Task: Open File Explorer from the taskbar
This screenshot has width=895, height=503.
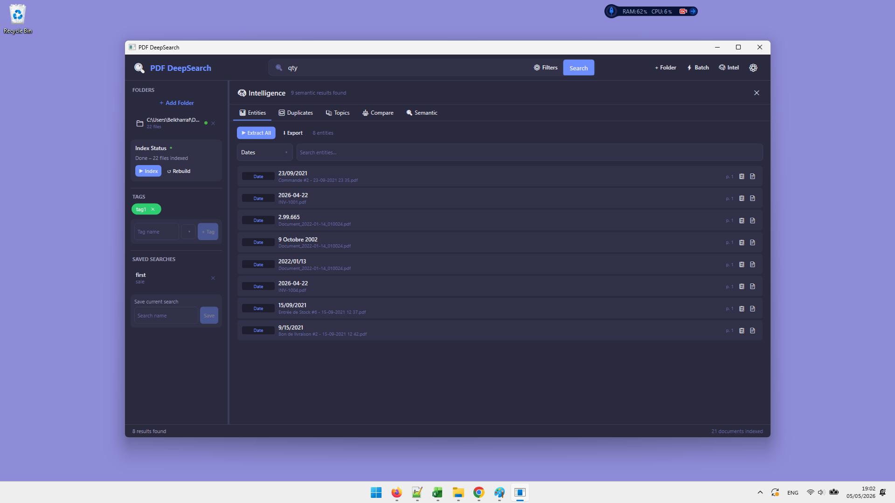Action: click(458, 492)
